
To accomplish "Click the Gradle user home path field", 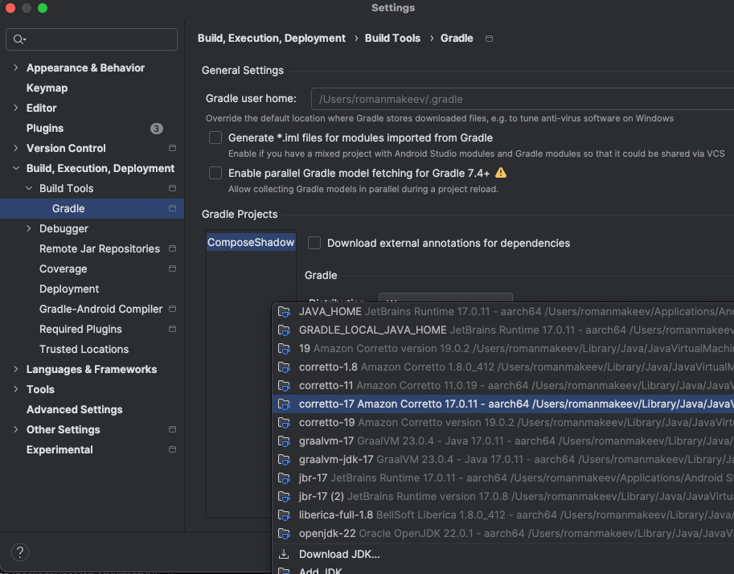I will pyautogui.click(x=523, y=100).
